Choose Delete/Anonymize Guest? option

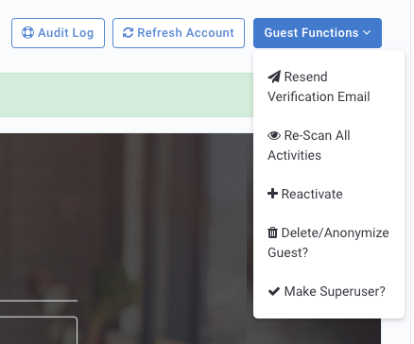[329, 243]
